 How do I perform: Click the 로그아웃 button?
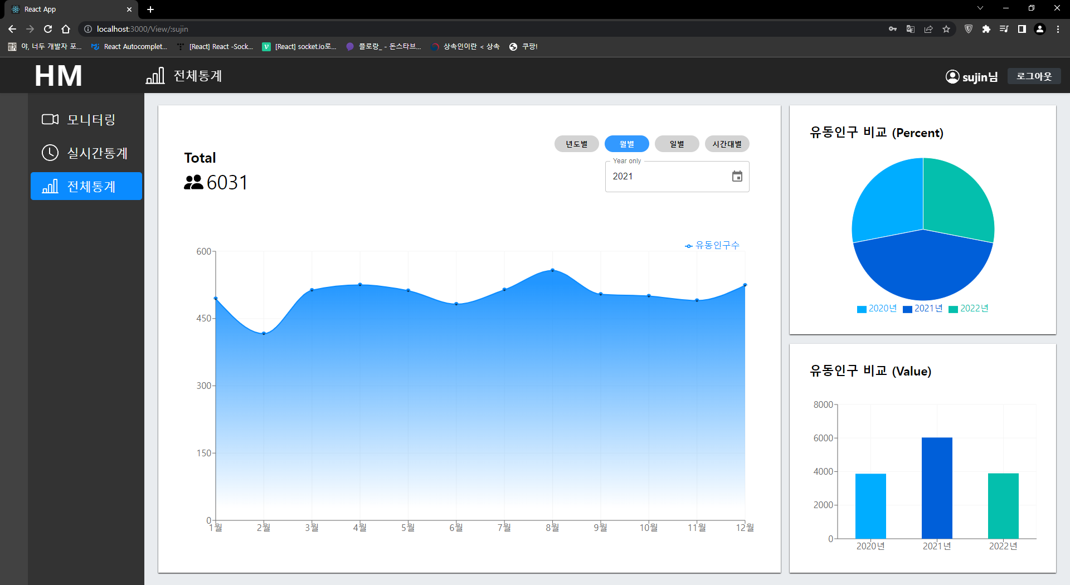click(x=1034, y=76)
